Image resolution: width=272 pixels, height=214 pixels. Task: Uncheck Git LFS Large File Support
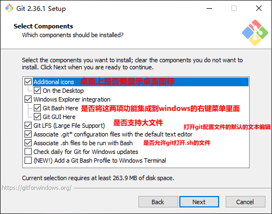(28, 126)
